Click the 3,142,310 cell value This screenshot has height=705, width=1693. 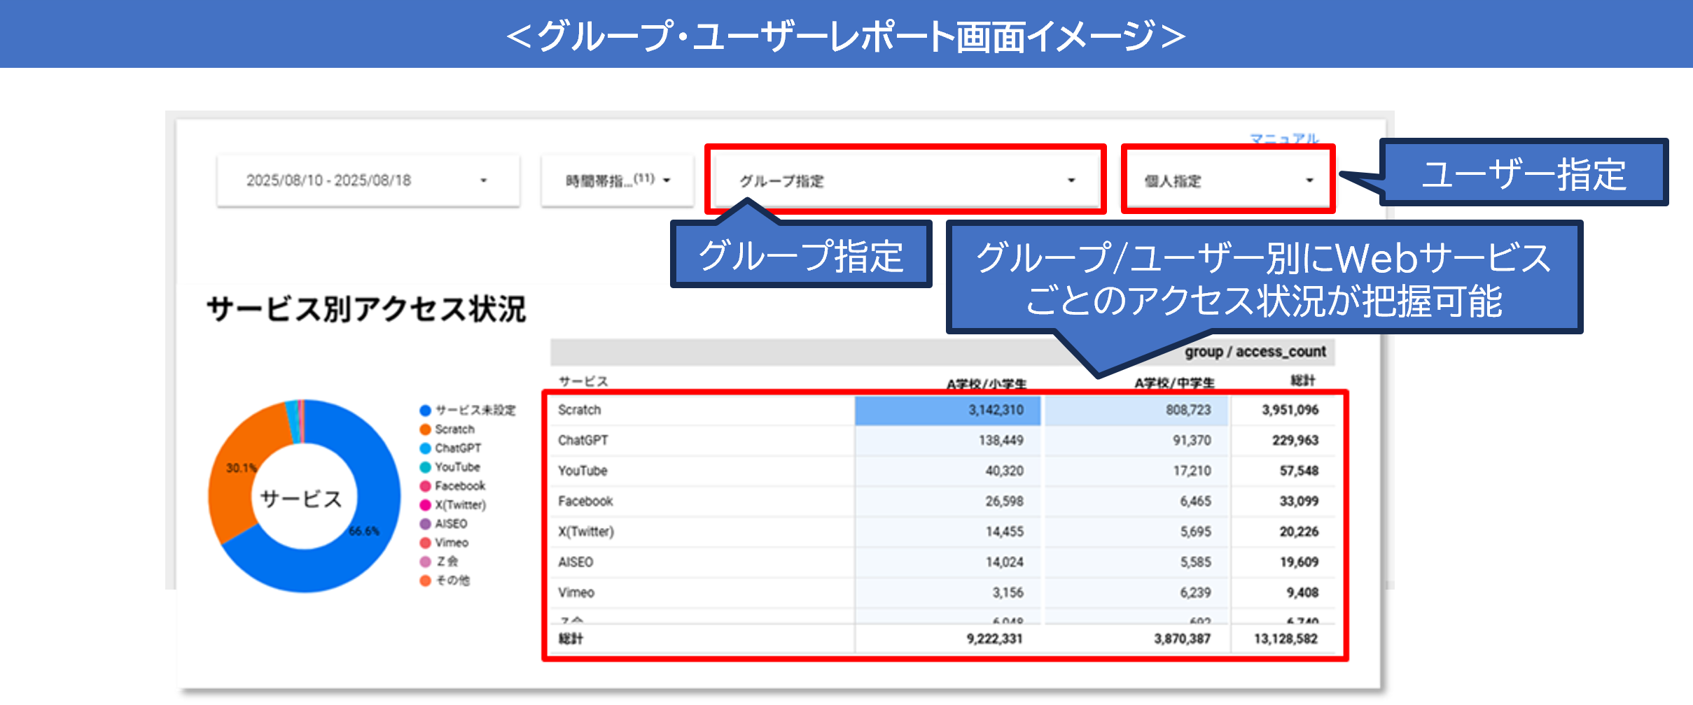click(995, 410)
